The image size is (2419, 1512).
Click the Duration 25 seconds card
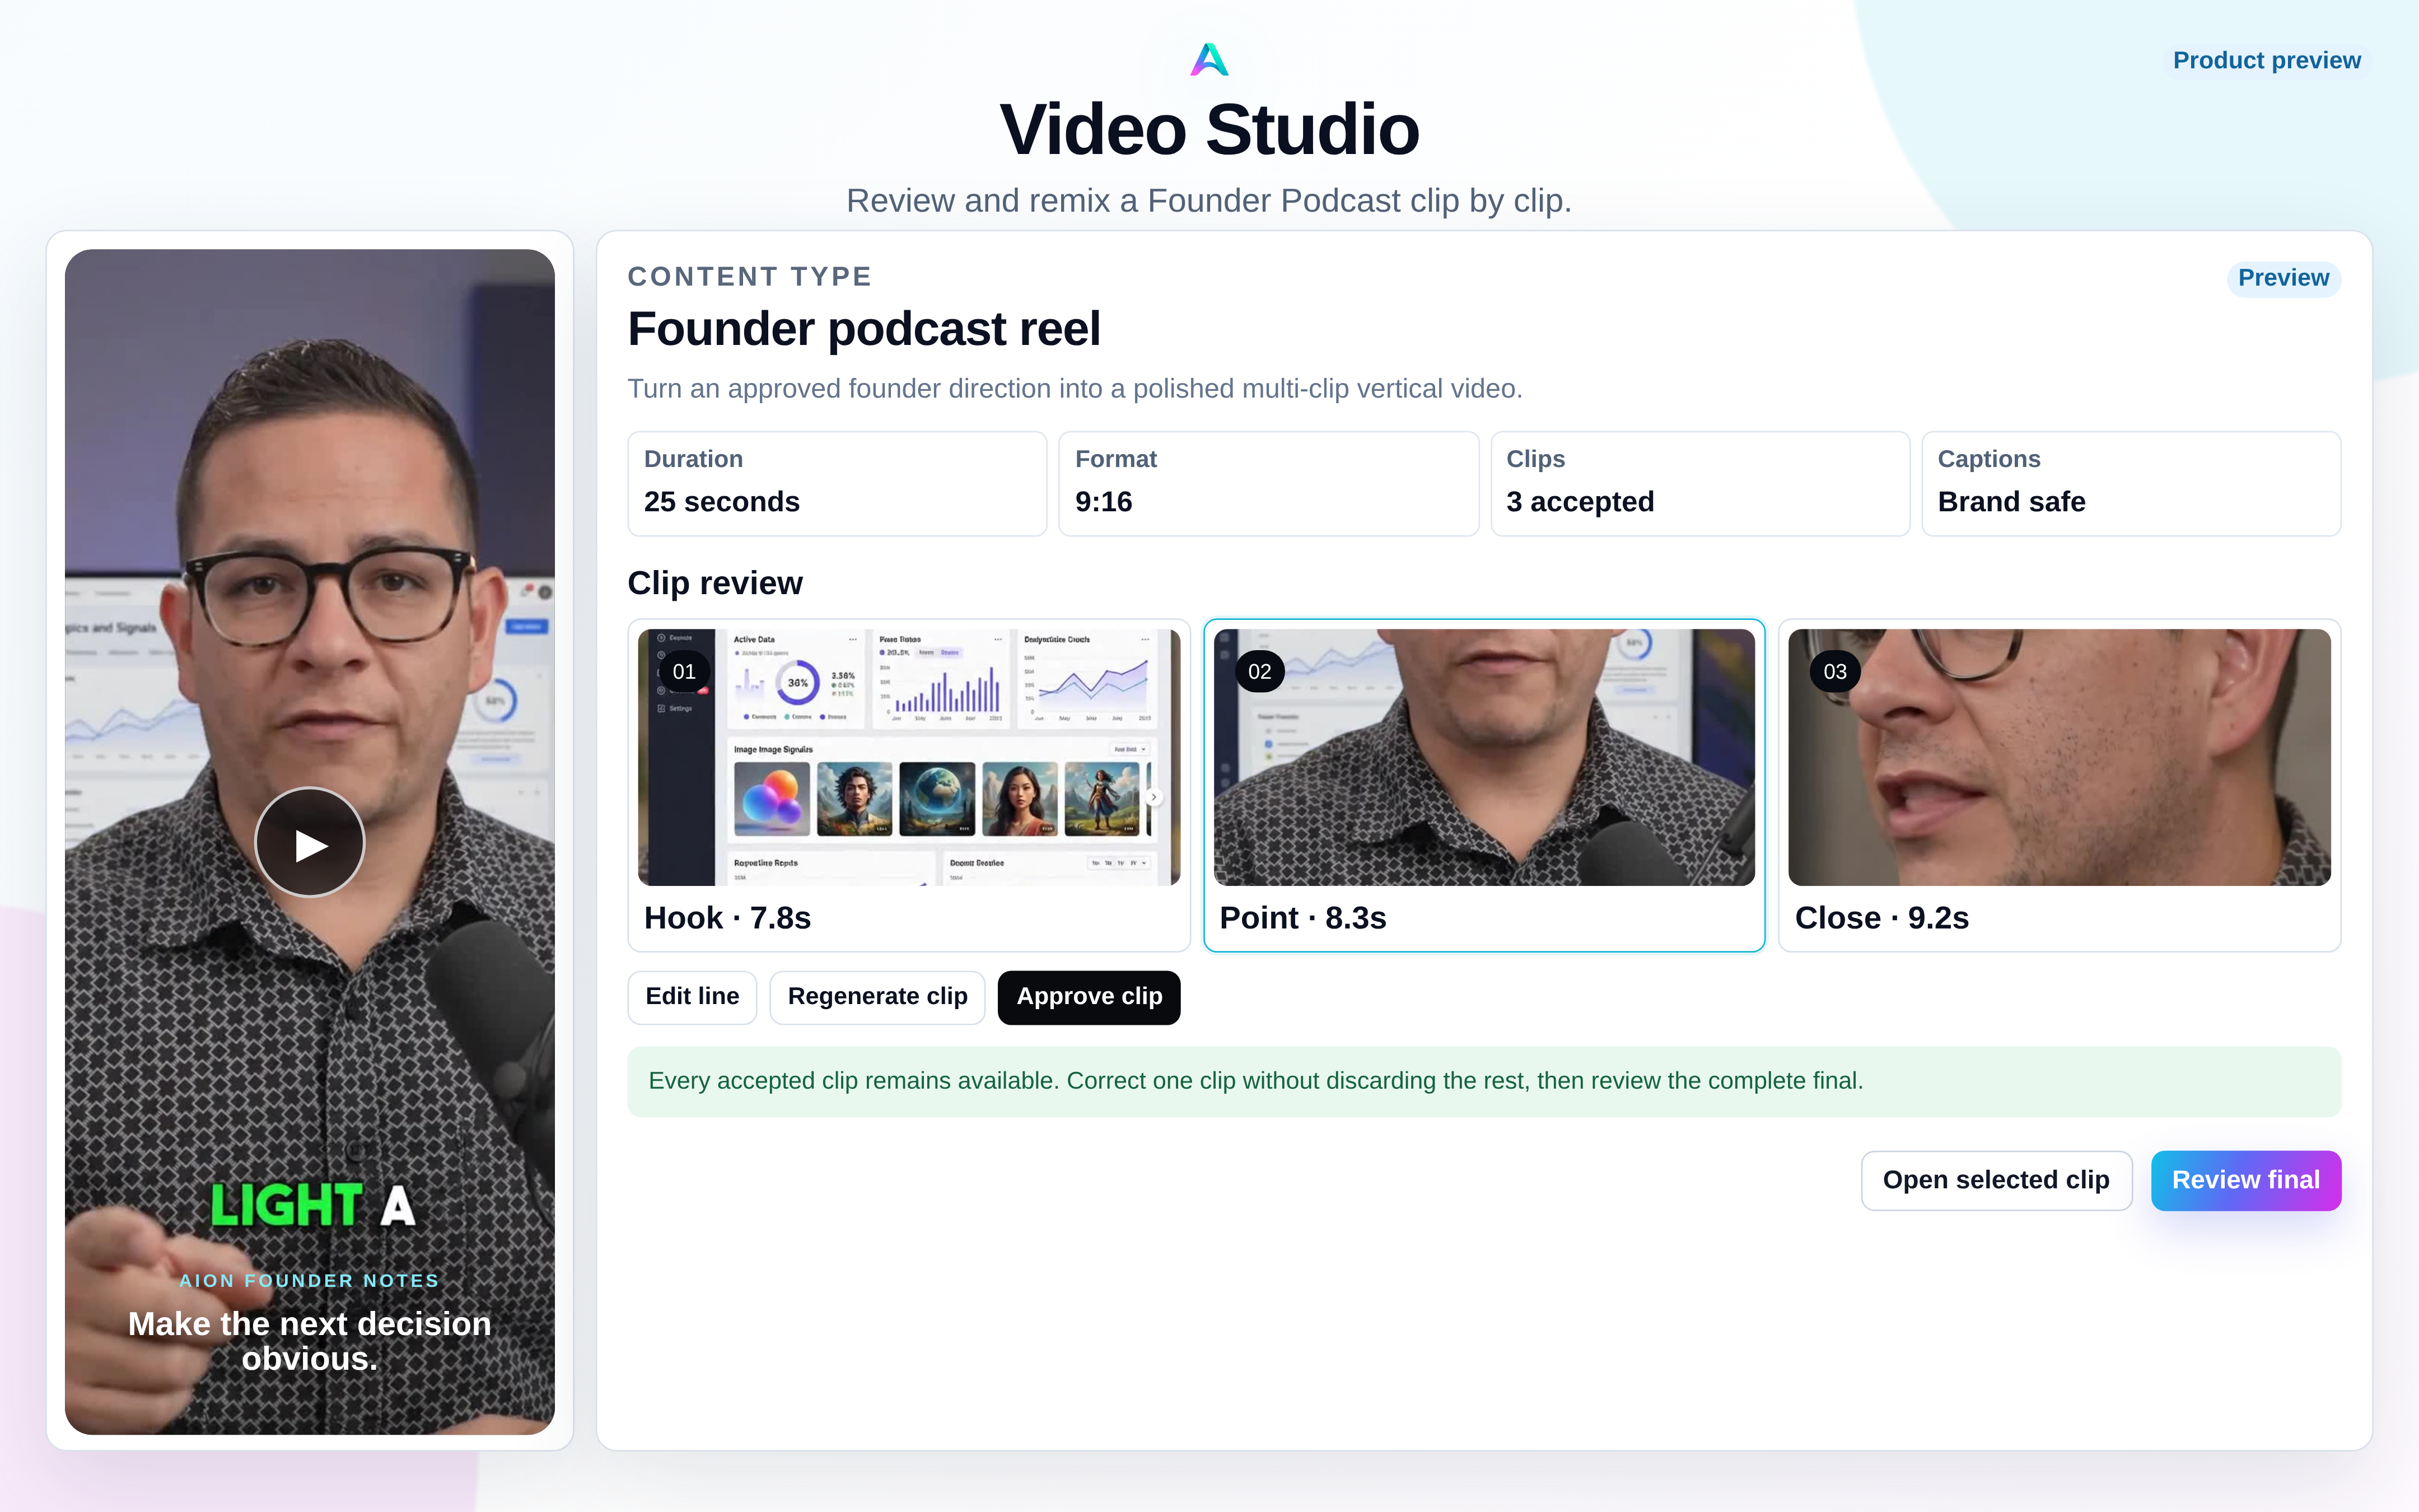click(x=837, y=484)
